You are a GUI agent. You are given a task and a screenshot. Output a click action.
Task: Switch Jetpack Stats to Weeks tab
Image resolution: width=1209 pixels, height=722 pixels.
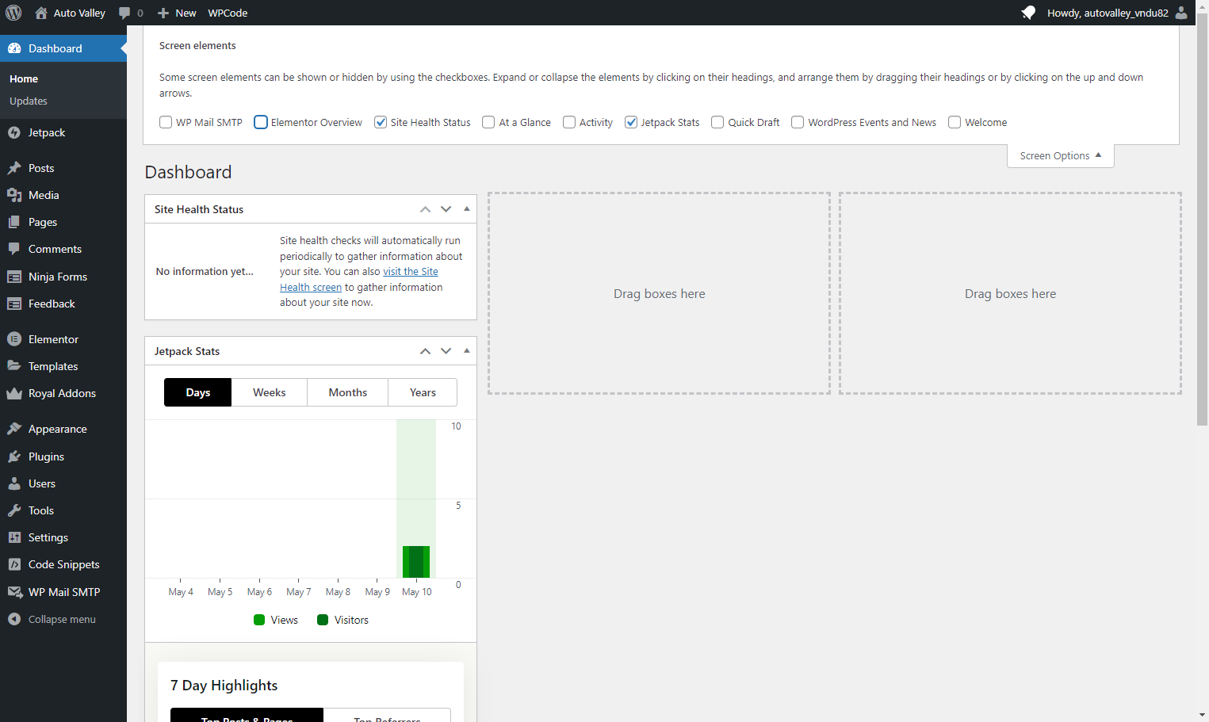[270, 392]
